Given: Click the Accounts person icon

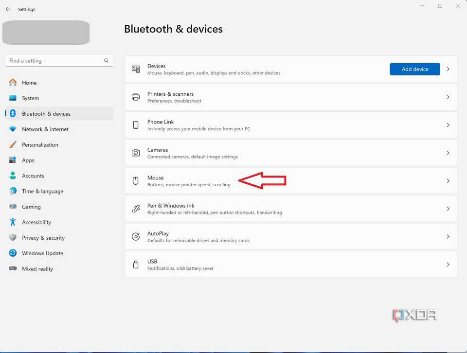Looking at the screenshot, I should (x=13, y=176).
